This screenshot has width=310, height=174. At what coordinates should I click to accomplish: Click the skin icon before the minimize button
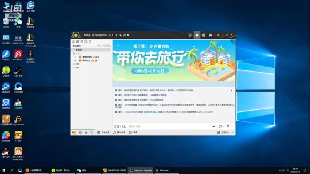tap(218, 35)
